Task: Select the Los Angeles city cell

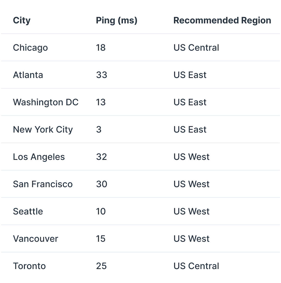Action: coord(39,157)
